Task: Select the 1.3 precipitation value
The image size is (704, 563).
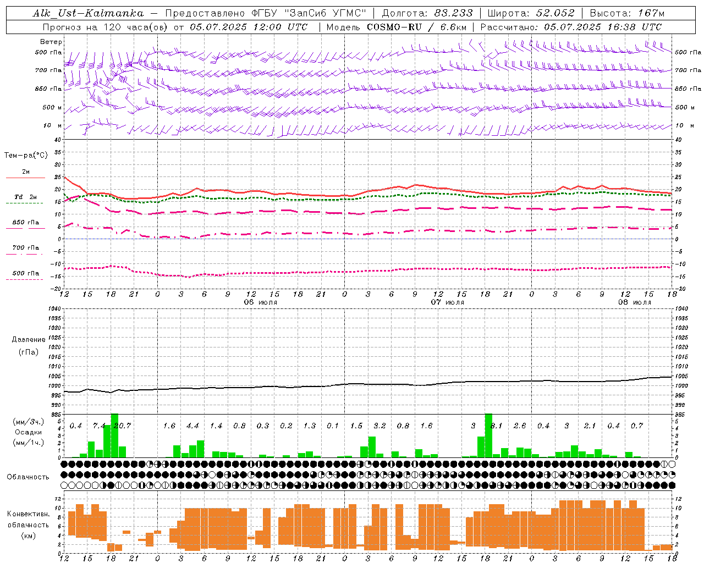Action: 310,426
